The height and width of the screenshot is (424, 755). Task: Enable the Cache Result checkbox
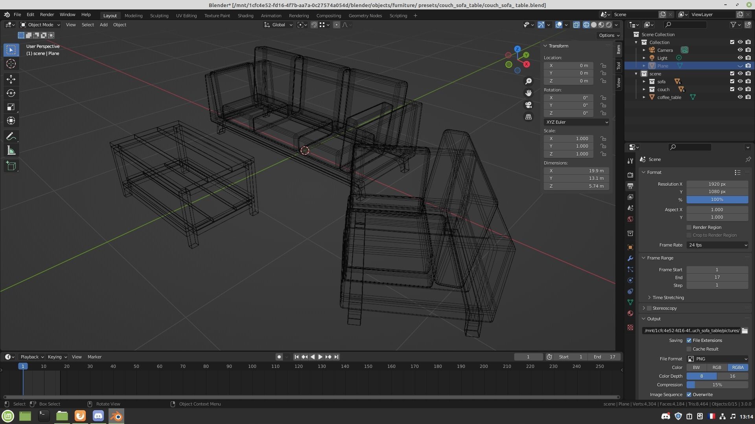pos(689,349)
